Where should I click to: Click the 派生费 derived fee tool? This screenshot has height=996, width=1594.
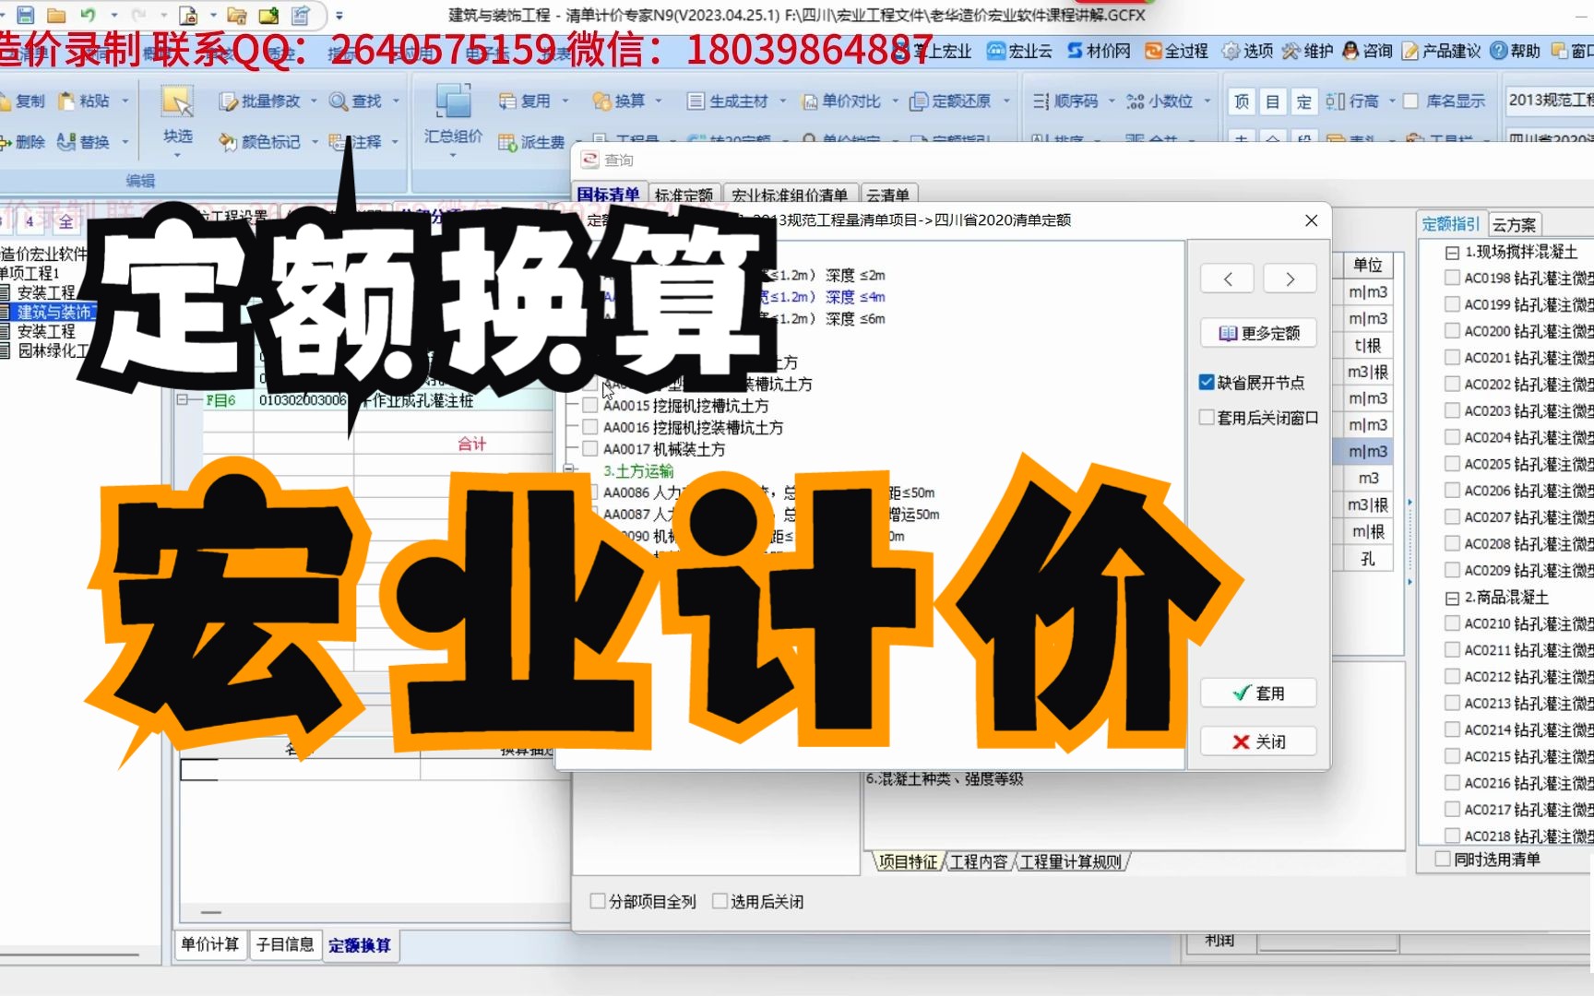coord(532,142)
